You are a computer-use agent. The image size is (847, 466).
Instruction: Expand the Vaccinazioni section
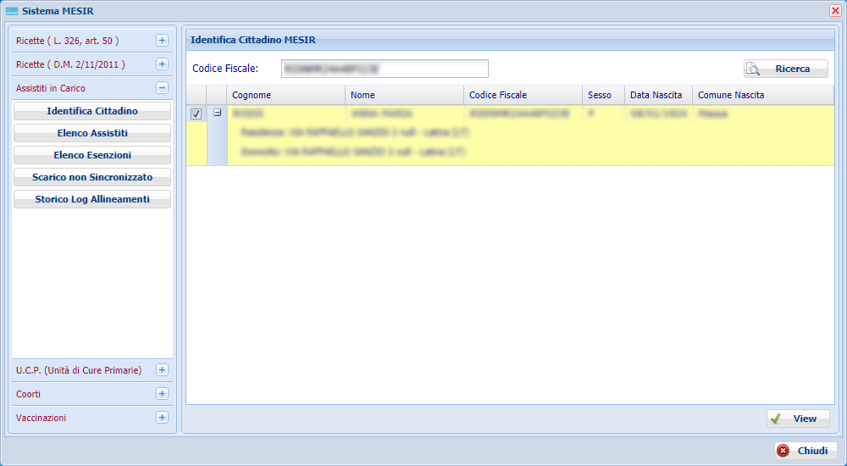tap(162, 418)
